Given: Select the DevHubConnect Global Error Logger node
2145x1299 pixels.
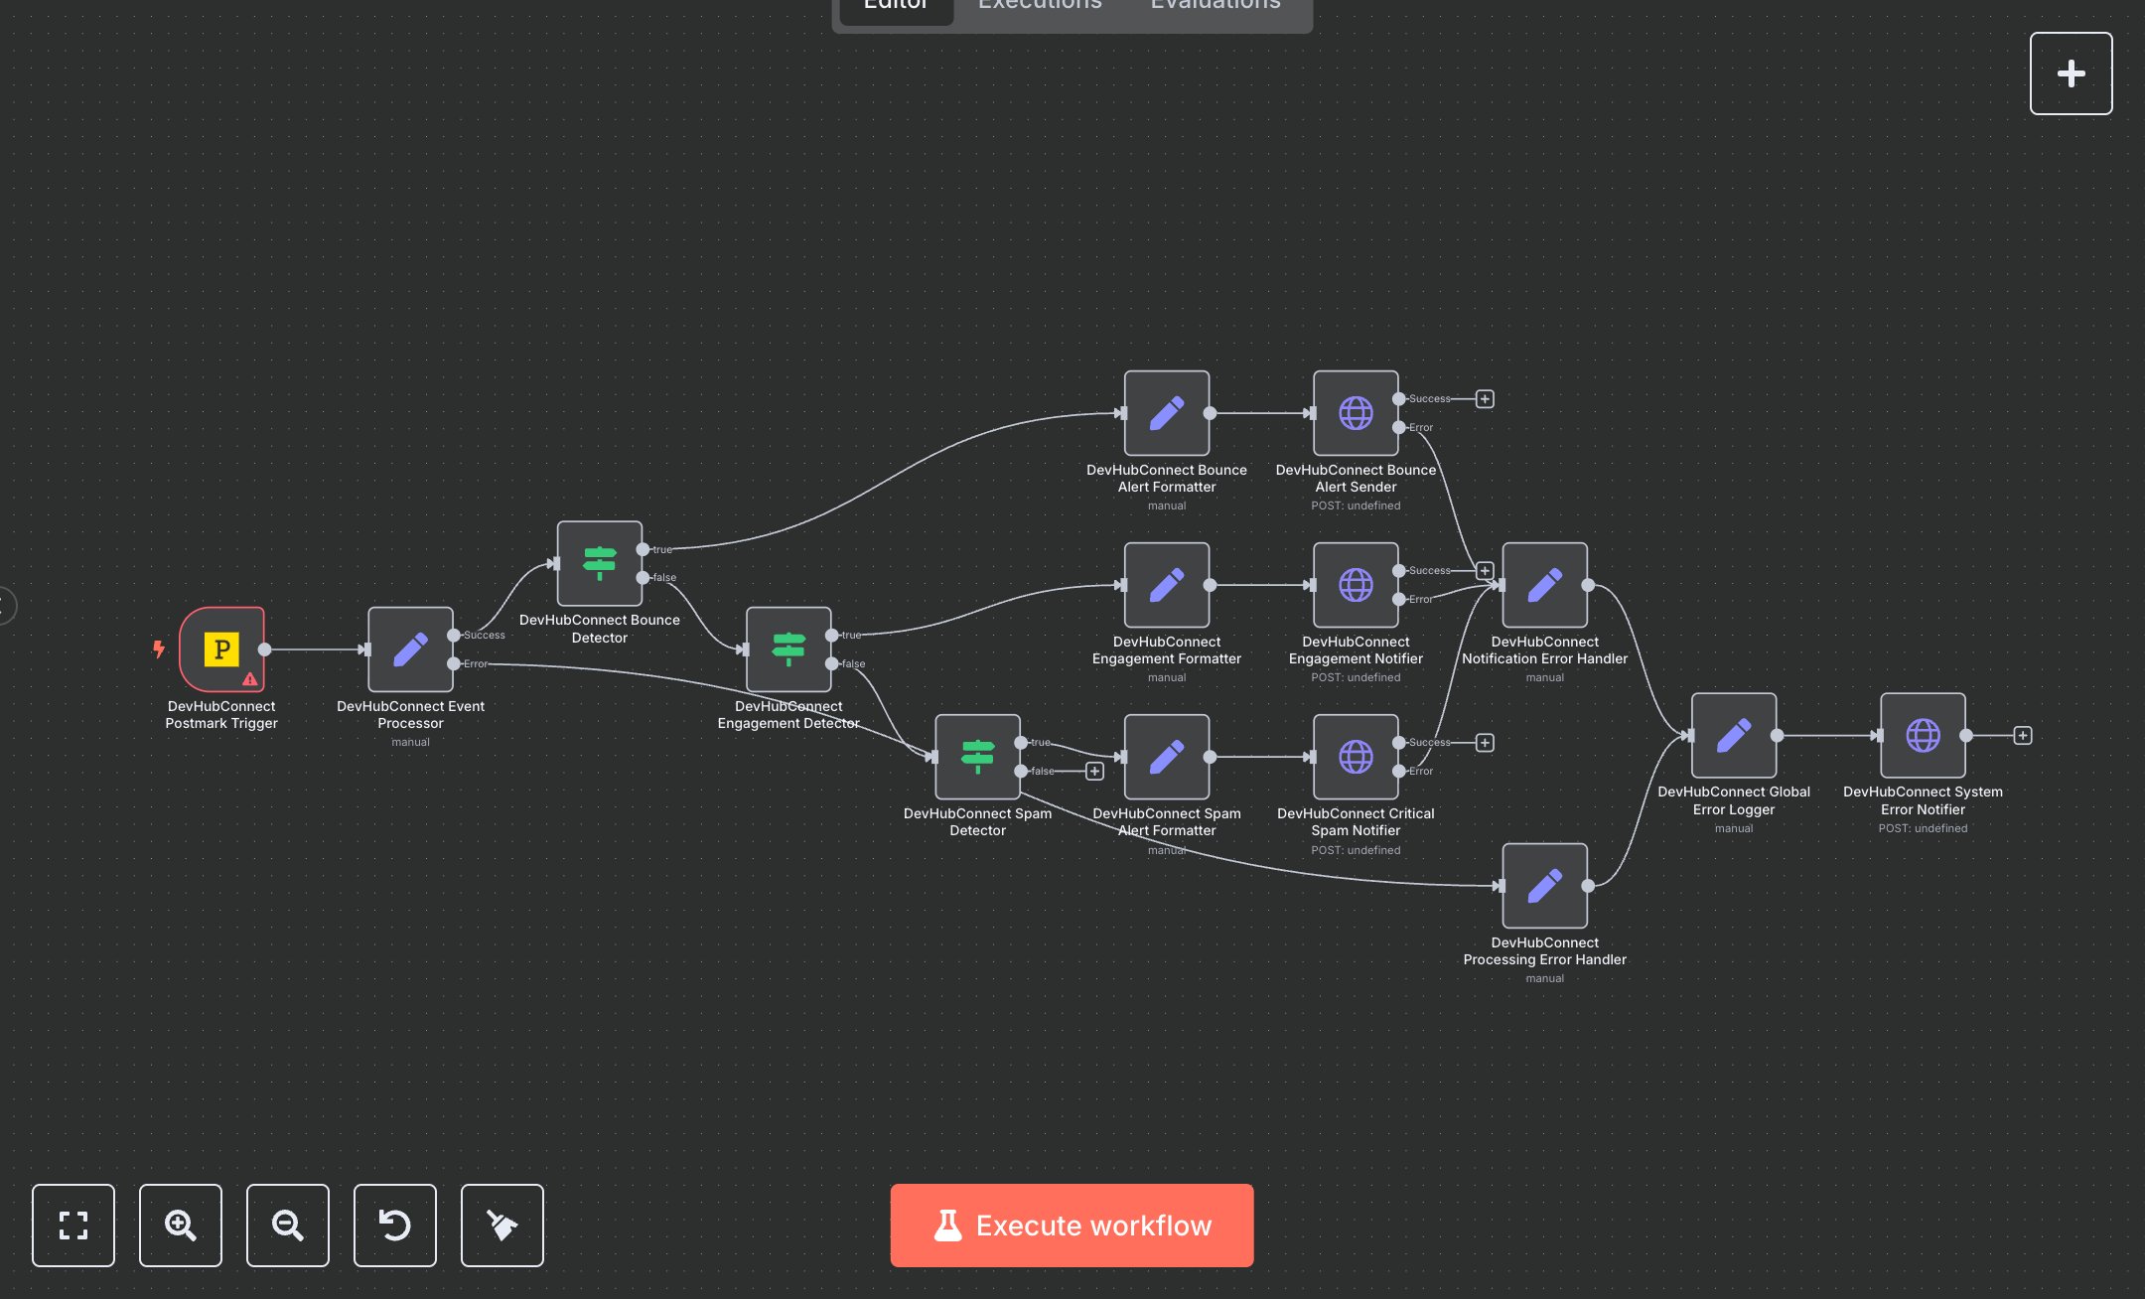Looking at the screenshot, I should click(x=1733, y=735).
